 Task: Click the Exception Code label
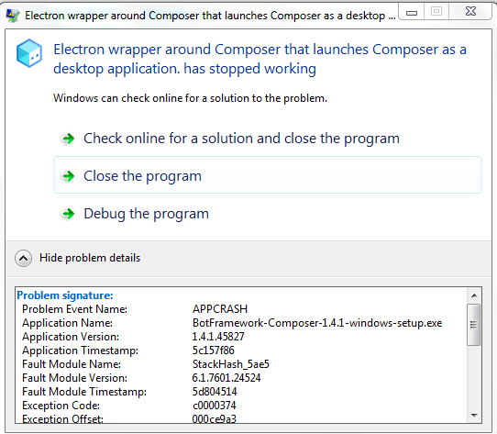(x=61, y=406)
